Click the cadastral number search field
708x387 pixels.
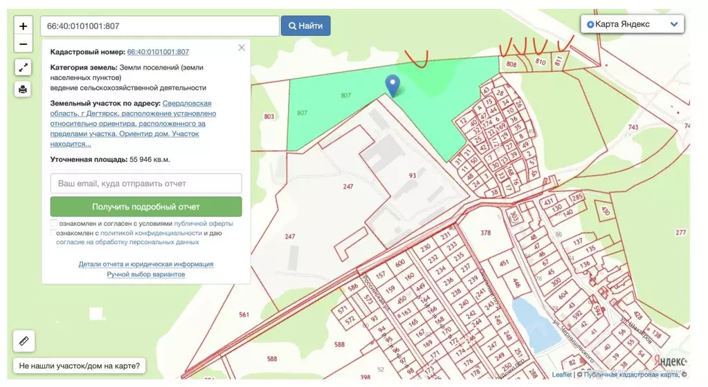(x=160, y=26)
